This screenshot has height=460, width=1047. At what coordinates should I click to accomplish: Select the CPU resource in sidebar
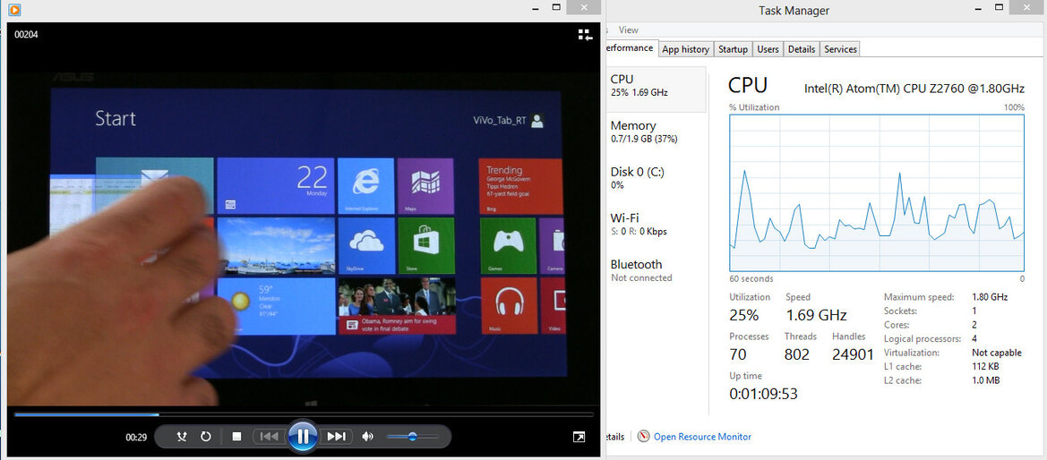656,89
